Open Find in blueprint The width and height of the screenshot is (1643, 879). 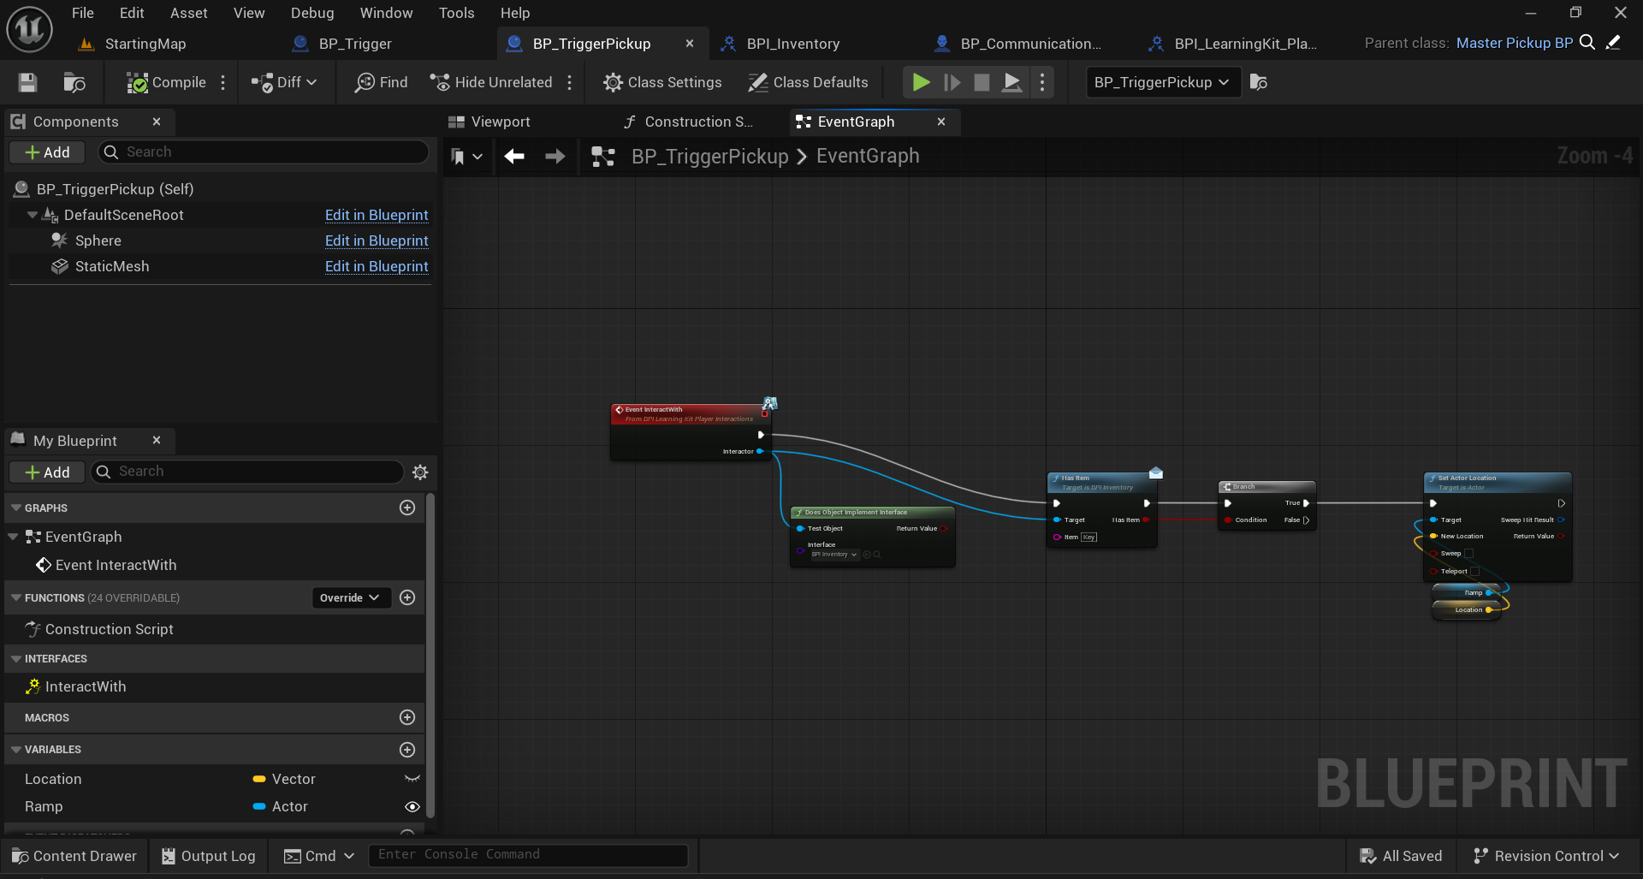(382, 82)
